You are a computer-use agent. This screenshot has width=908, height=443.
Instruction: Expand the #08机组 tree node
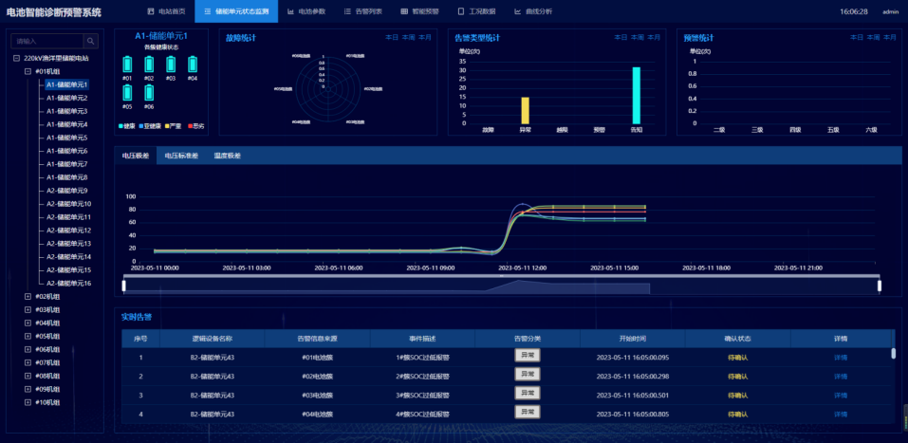[x=28, y=376]
